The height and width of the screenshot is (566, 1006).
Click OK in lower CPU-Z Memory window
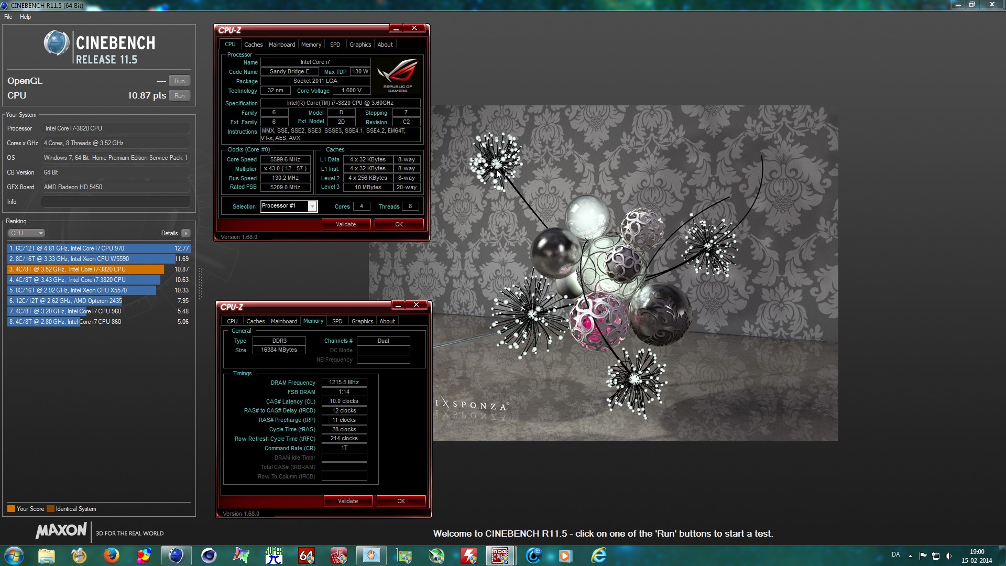point(401,501)
